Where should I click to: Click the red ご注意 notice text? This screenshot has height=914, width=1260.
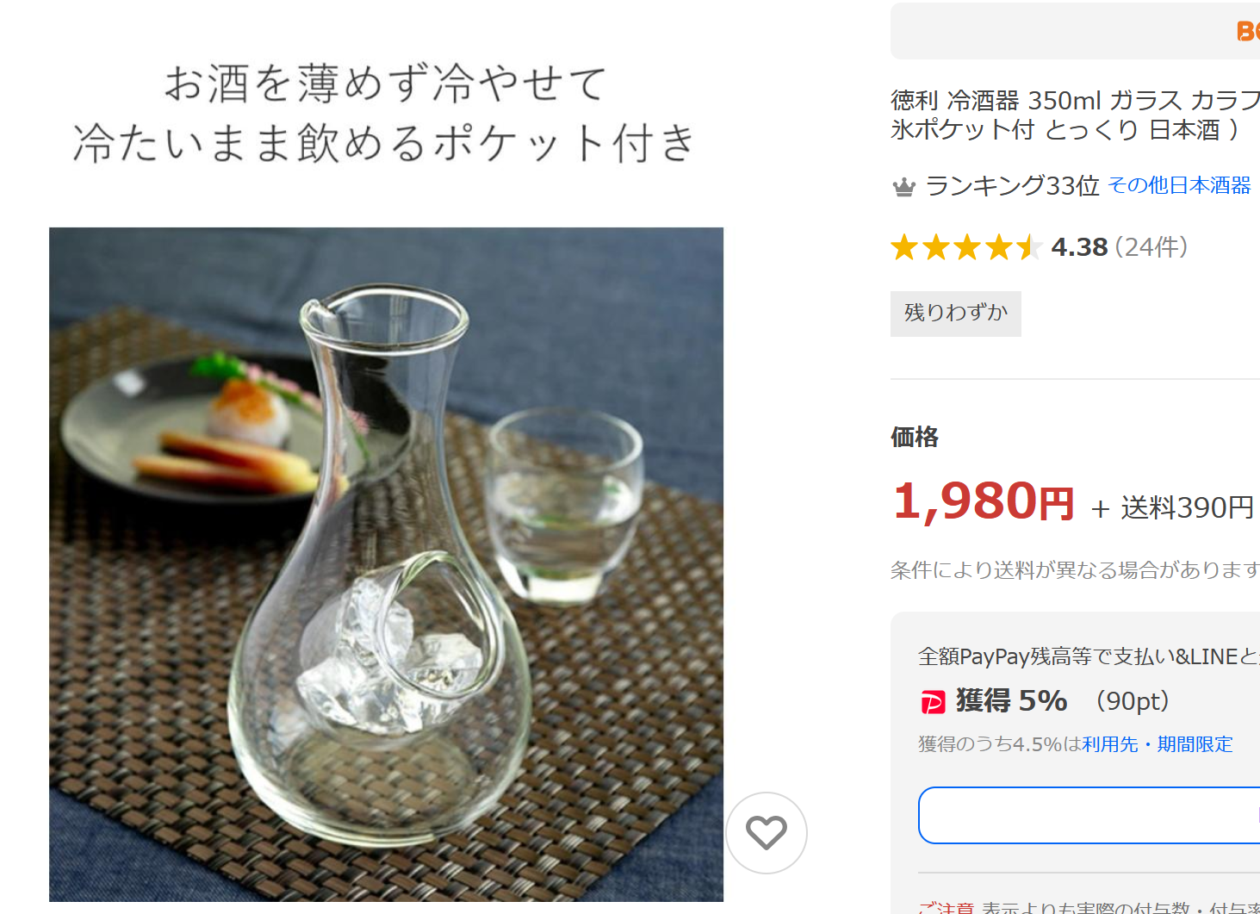click(946, 907)
